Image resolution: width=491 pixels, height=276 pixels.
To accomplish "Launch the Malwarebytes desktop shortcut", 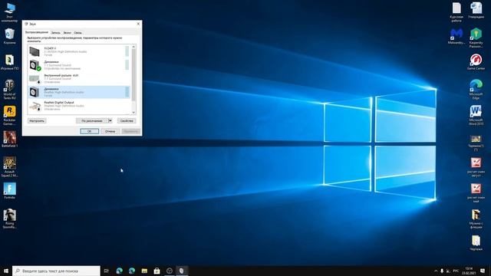I will pos(456,36).
